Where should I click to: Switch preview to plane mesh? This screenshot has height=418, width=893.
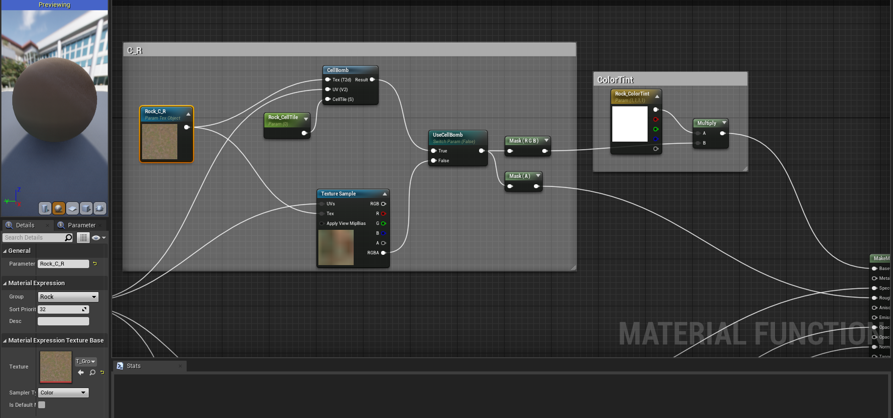coord(72,209)
